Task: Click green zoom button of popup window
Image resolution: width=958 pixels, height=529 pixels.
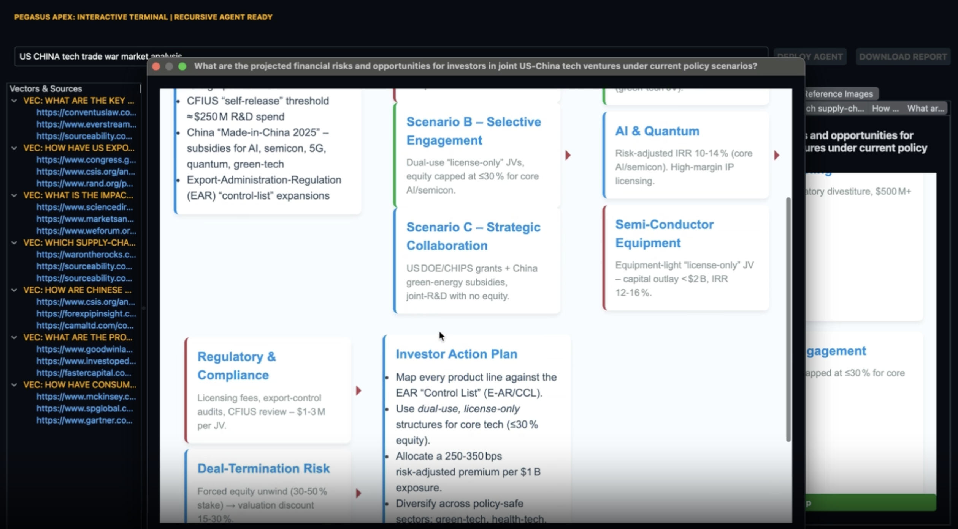Action: pos(182,66)
